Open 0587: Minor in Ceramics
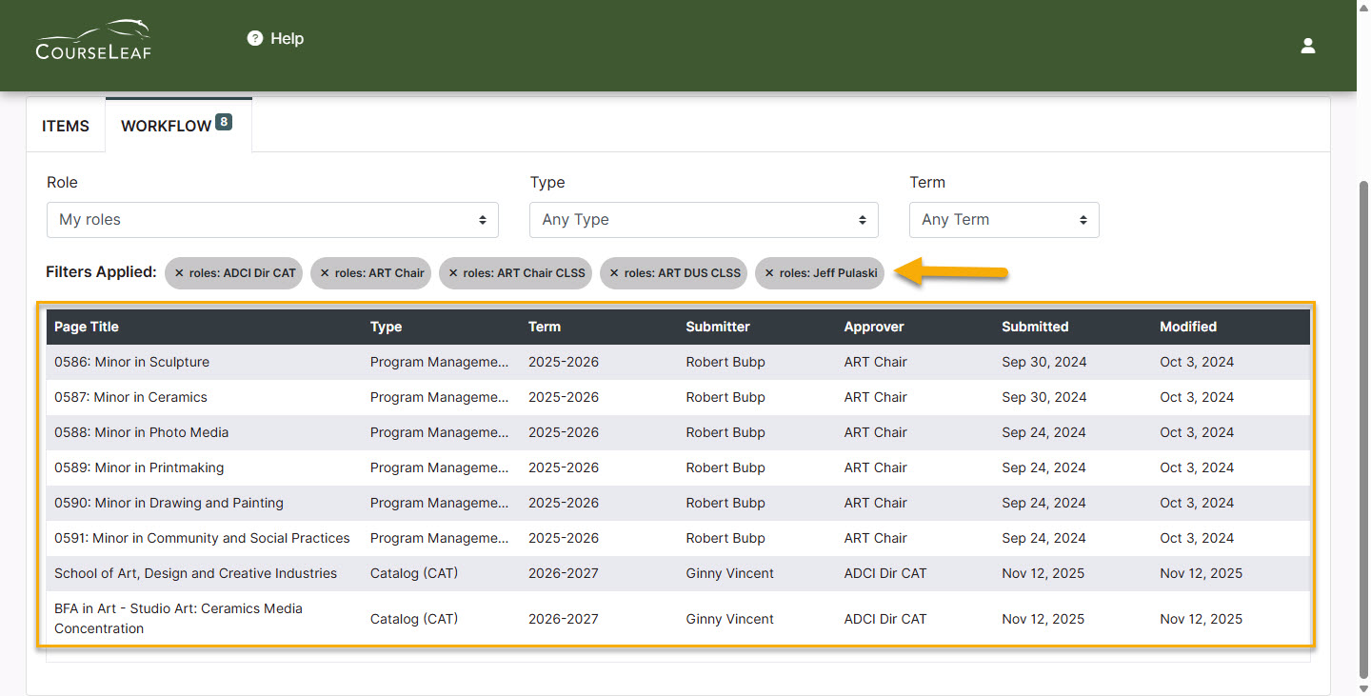Viewport: 1371px width, 696px height. click(130, 397)
